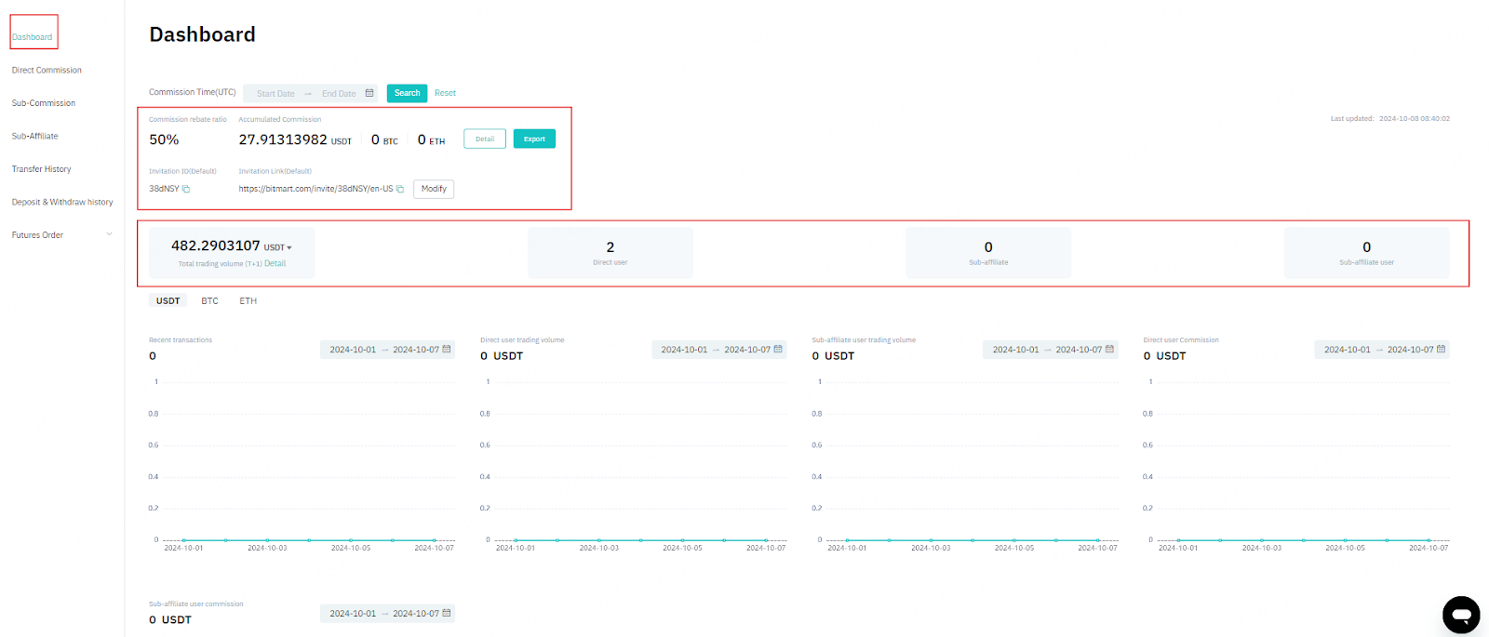Screen dimensions: 1489x637
Task: Open Sub-Affiliate in the sidebar
Action: coord(34,137)
